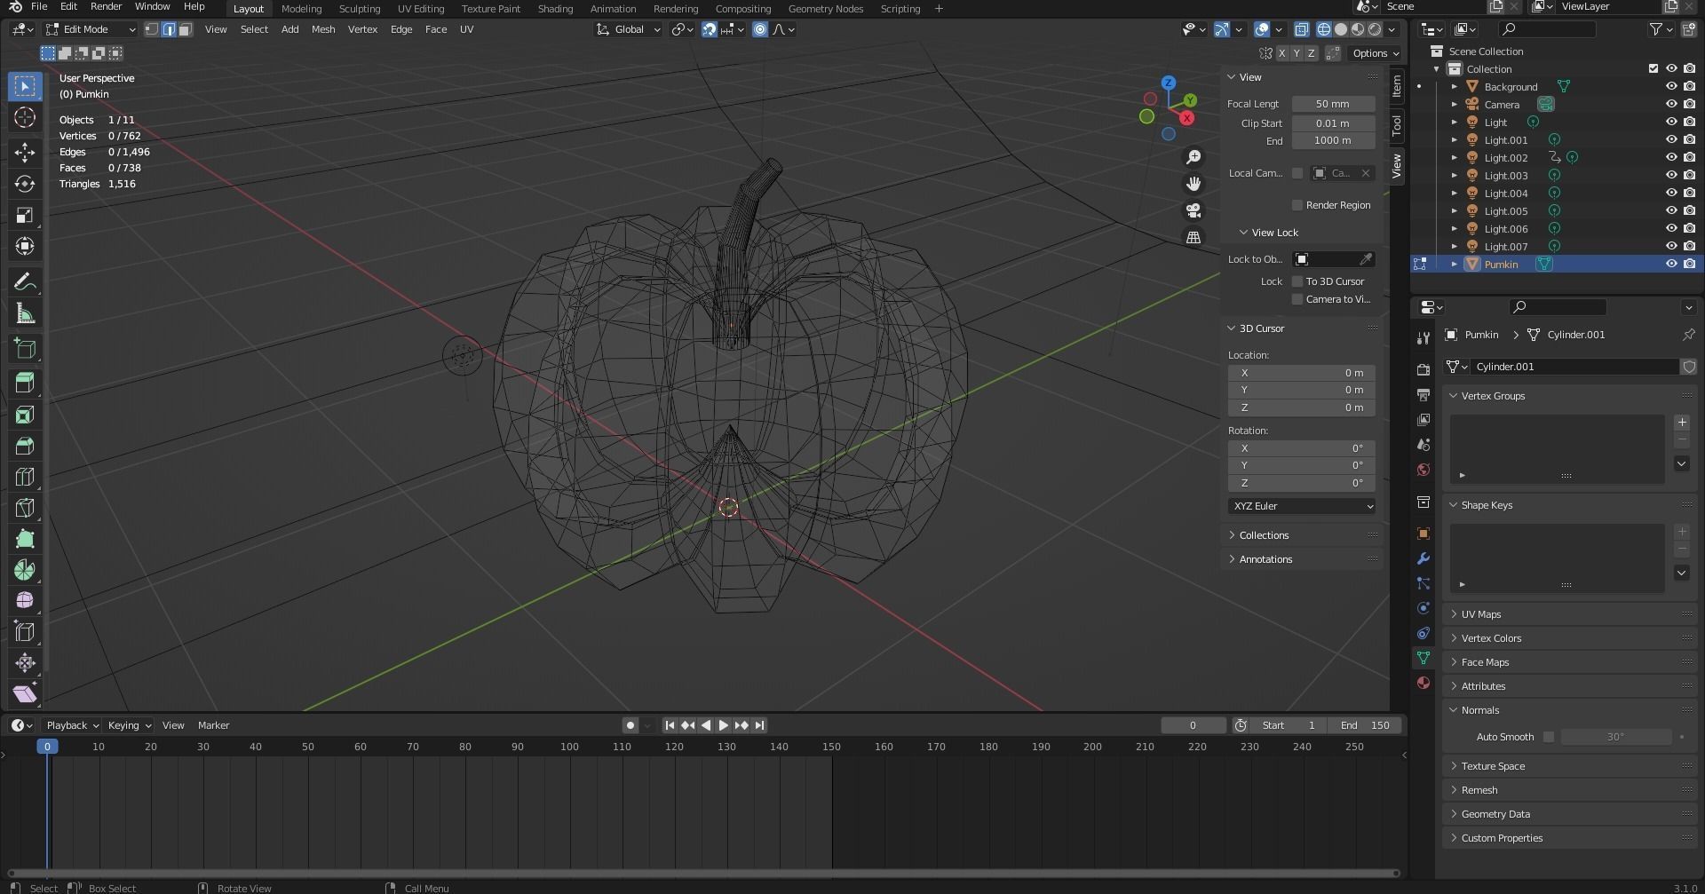Open the Options dropdown
This screenshot has height=894, width=1705.
pos(1375,53)
